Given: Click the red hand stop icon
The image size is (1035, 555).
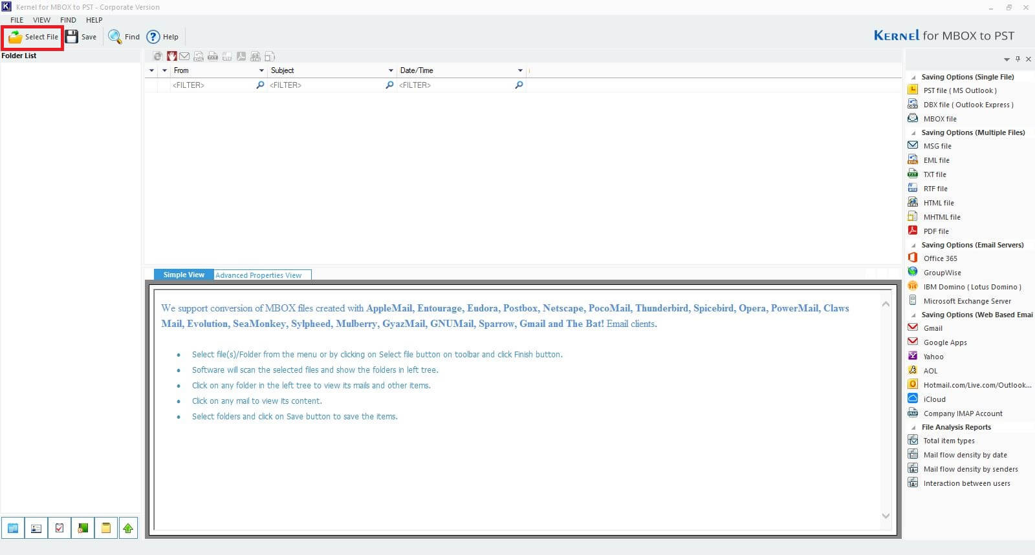Looking at the screenshot, I should (171, 57).
